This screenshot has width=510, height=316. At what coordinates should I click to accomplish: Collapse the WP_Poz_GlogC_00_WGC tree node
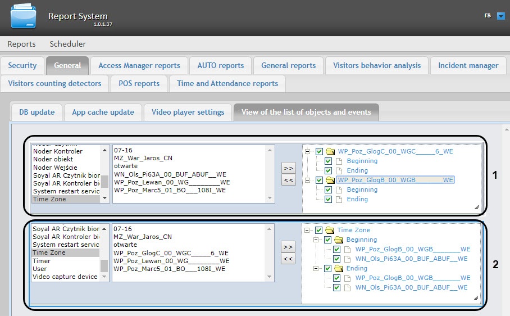(307, 151)
